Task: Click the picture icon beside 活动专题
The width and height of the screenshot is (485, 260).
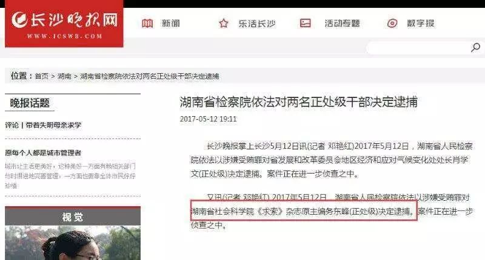Action: [x=306, y=23]
